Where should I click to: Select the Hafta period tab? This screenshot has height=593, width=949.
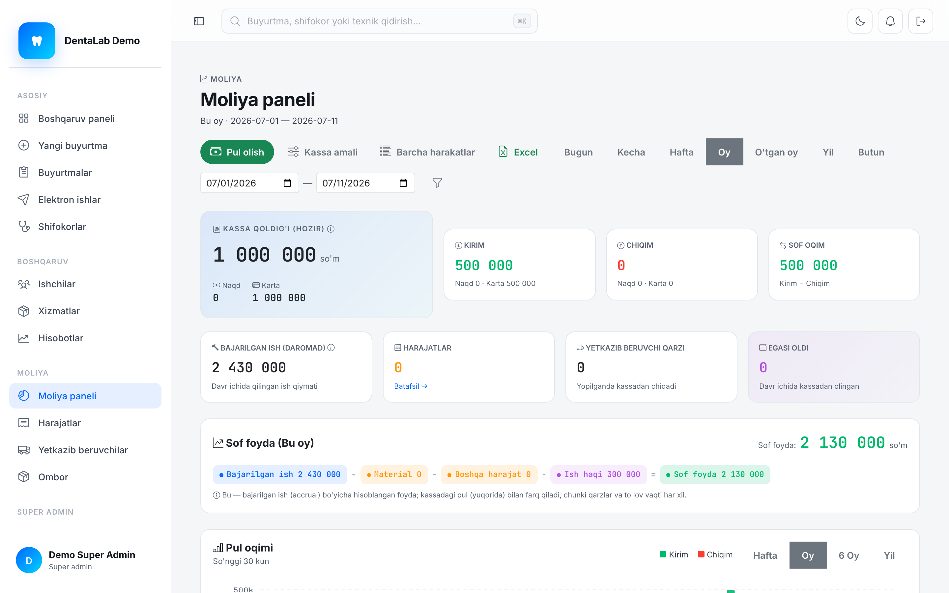click(x=681, y=152)
